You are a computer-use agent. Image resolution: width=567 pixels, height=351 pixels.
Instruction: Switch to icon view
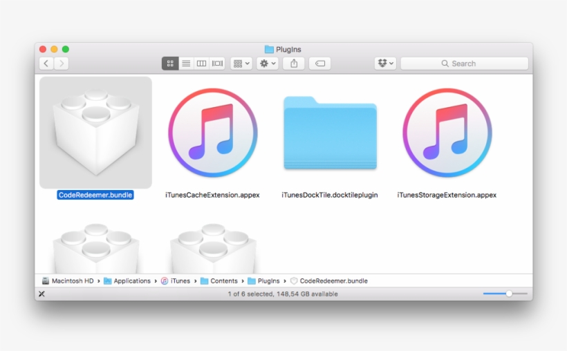coord(170,64)
